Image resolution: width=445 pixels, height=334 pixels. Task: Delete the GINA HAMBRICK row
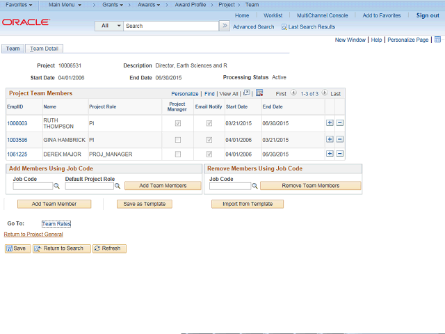pos(340,139)
